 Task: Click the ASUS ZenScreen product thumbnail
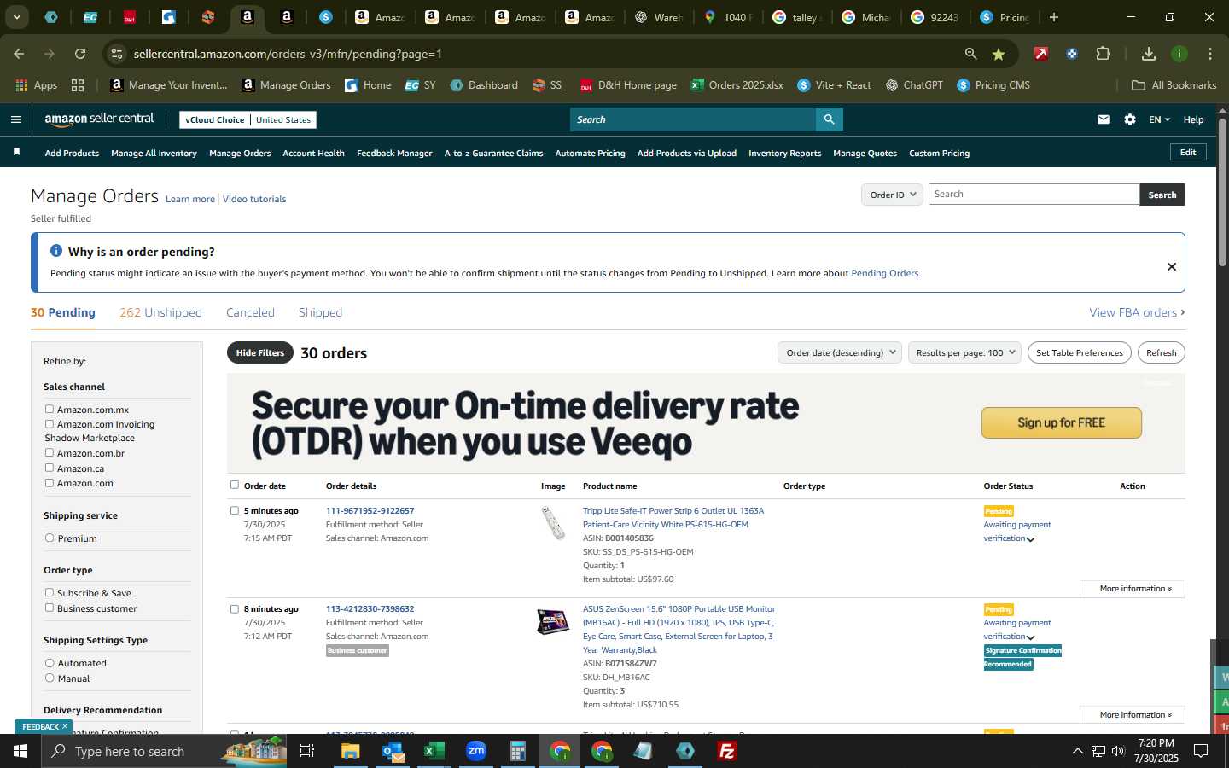coord(553,621)
